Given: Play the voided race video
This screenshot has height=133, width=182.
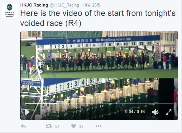Looking at the screenshot, I should pyautogui.click(x=27, y=112).
